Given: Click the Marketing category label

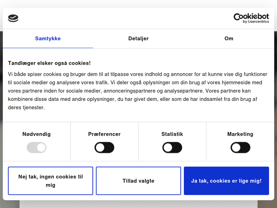Looking at the screenshot, I should point(240,134).
